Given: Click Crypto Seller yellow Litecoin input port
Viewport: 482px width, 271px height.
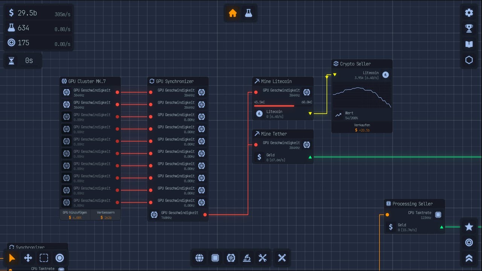Looking at the screenshot, I should pos(334,75).
